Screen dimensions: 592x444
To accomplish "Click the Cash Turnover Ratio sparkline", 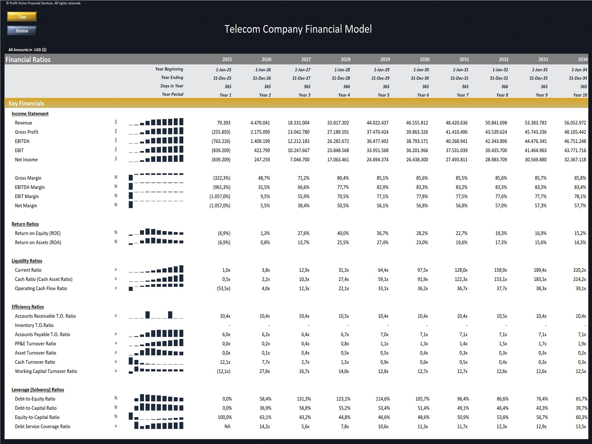I will (x=156, y=362).
